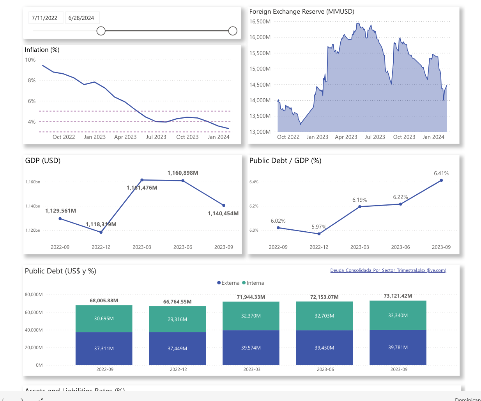The image size is (481, 401).
Task: Click the Inflation (%) chart title
Action: 42,50
